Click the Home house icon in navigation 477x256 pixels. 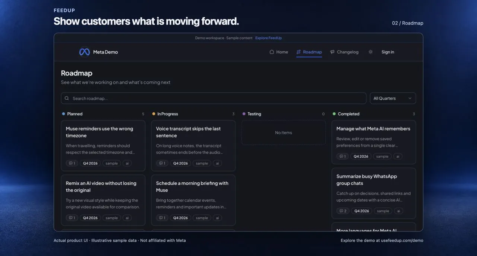click(272, 52)
